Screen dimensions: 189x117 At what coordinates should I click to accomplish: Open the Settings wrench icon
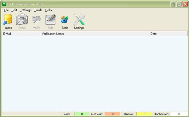click(79, 19)
